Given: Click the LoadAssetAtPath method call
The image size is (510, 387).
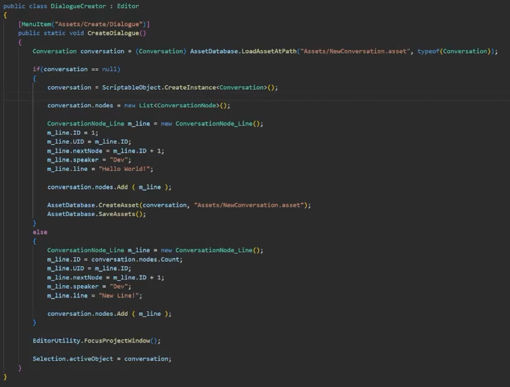Looking at the screenshot, I should click(269, 51).
